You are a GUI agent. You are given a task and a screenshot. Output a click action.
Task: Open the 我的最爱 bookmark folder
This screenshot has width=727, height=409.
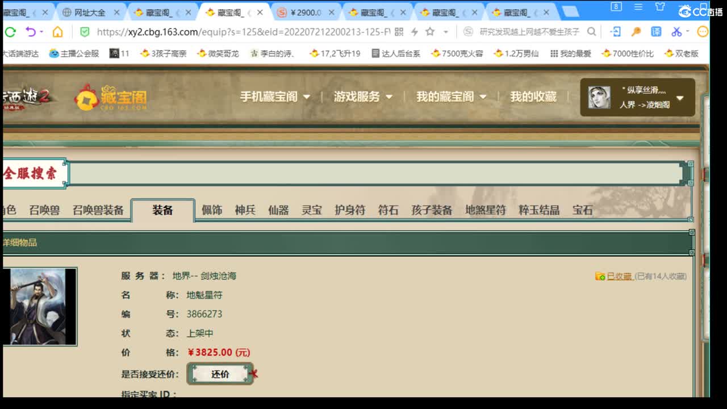(x=571, y=53)
